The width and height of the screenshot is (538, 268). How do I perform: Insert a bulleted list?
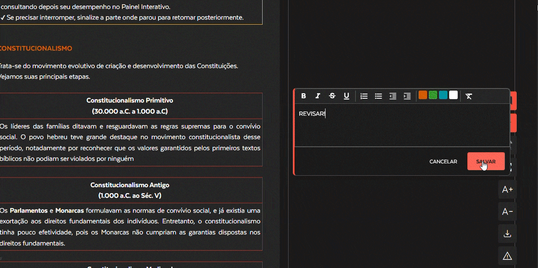[x=378, y=96]
